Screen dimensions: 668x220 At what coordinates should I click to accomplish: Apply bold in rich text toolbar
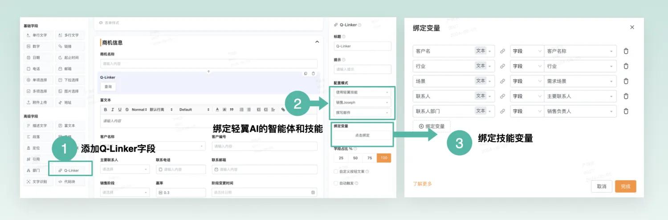106,110
